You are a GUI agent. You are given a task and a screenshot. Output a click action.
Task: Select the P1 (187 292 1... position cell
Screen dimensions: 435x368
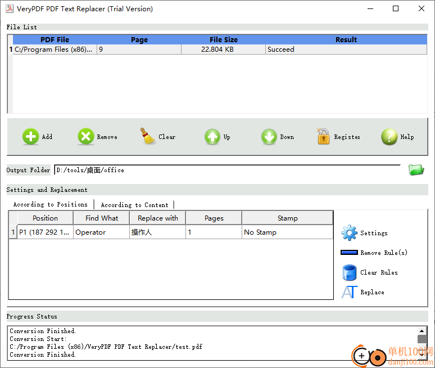coord(45,232)
